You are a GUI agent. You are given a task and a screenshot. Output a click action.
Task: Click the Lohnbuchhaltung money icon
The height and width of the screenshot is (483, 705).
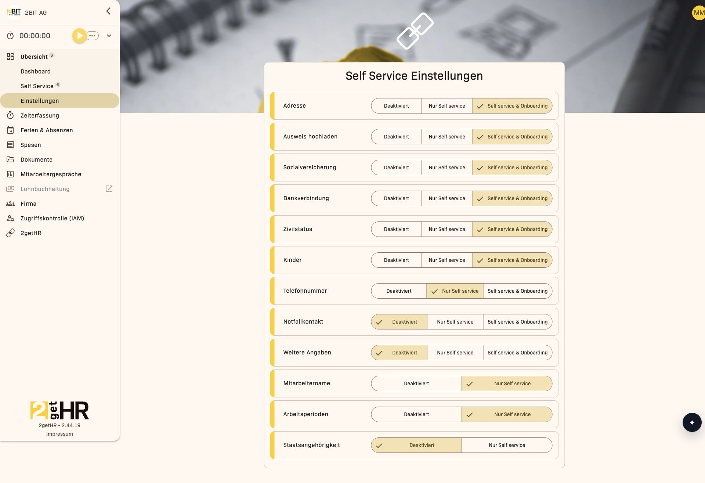tap(10, 189)
